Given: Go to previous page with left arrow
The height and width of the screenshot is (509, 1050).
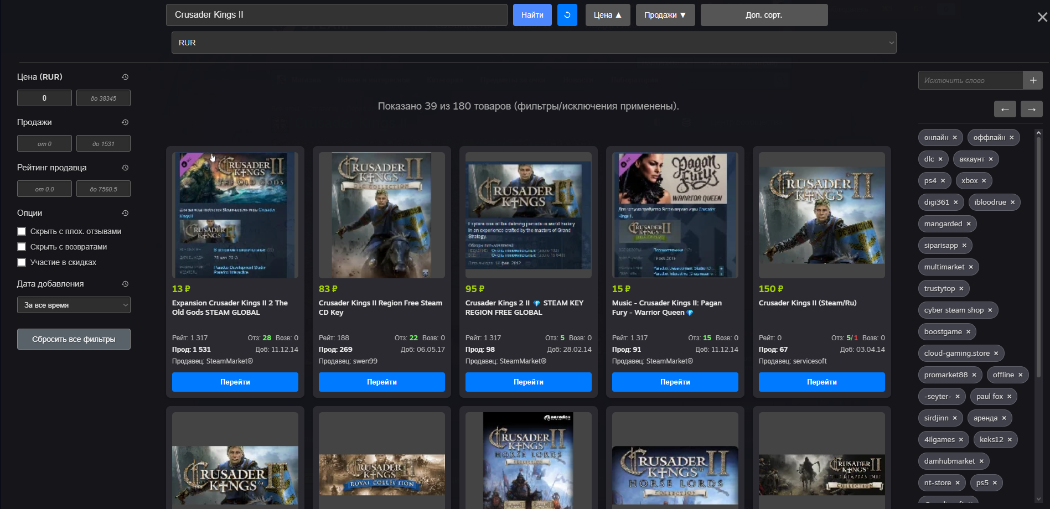Looking at the screenshot, I should click(1005, 109).
